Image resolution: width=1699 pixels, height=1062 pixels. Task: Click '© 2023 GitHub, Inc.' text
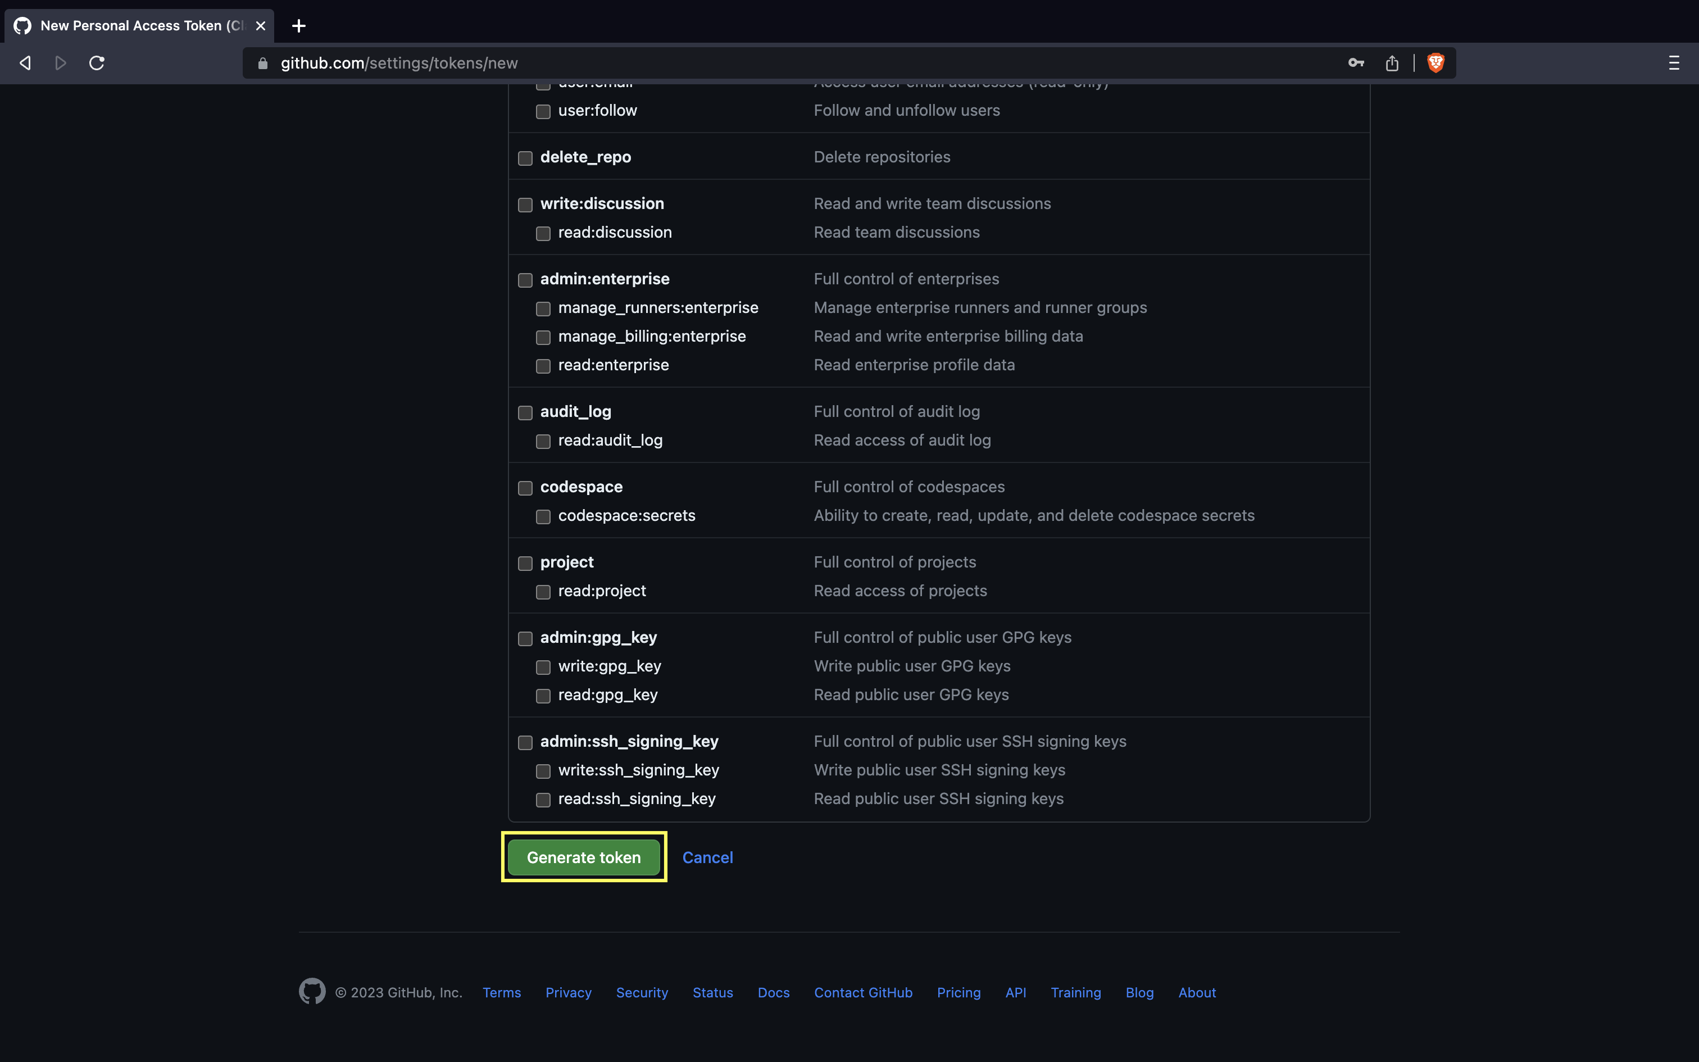tap(398, 992)
